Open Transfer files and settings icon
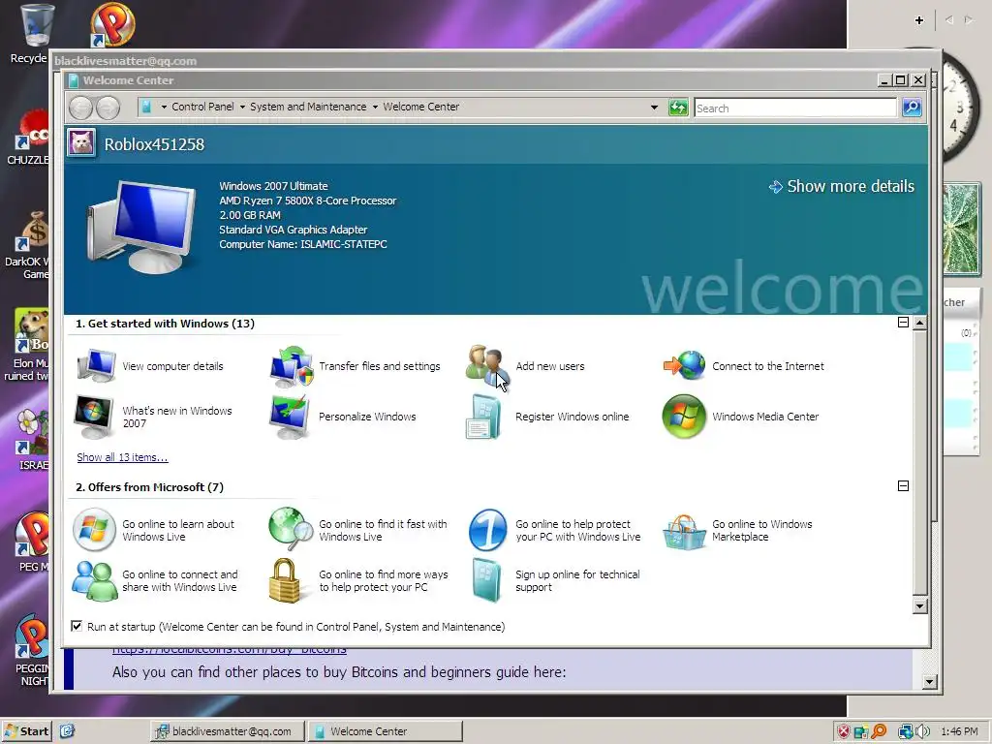The image size is (992, 744). [x=292, y=365]
